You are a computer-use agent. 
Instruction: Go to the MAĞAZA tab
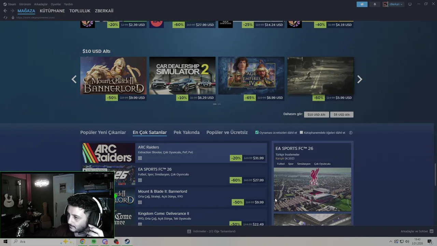(x=26, y=11)
